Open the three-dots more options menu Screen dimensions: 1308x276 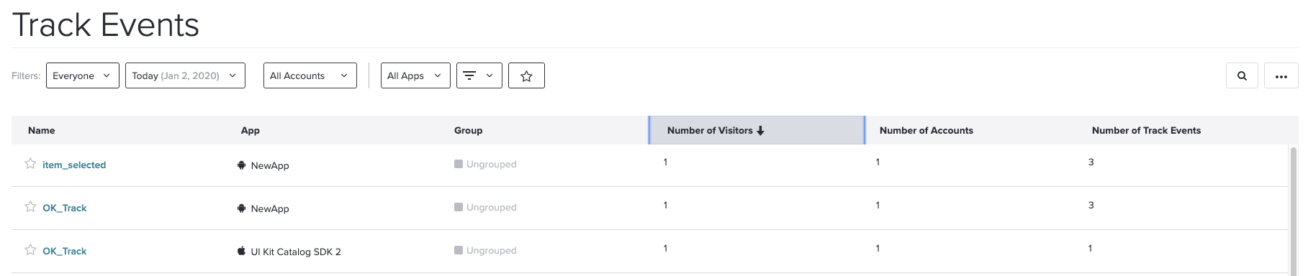1281,75
